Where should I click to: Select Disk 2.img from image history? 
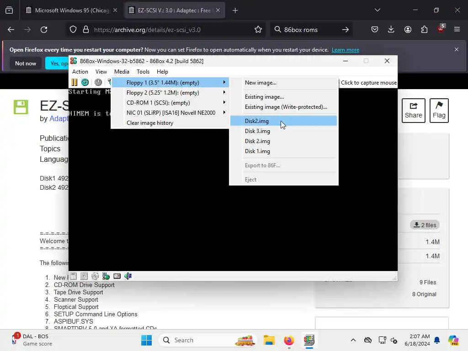[x=283, y=141]
